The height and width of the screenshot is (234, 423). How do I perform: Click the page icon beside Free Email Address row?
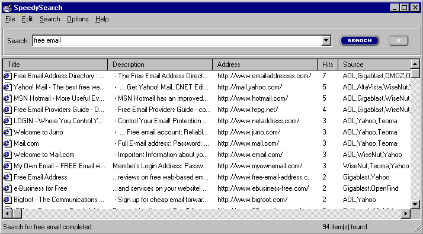click(8, 177)
